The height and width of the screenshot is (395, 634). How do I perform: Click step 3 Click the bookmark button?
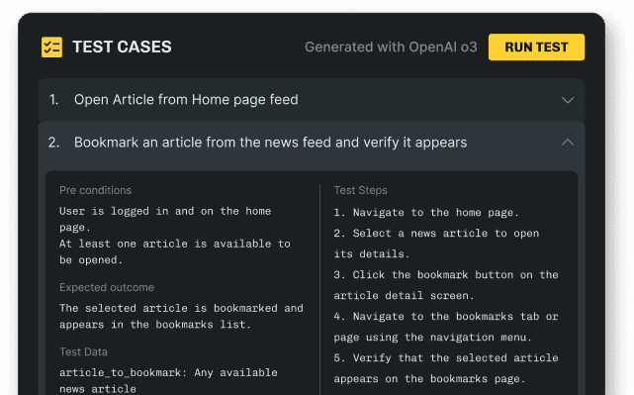pyautogui.click(x=446, y=285)
